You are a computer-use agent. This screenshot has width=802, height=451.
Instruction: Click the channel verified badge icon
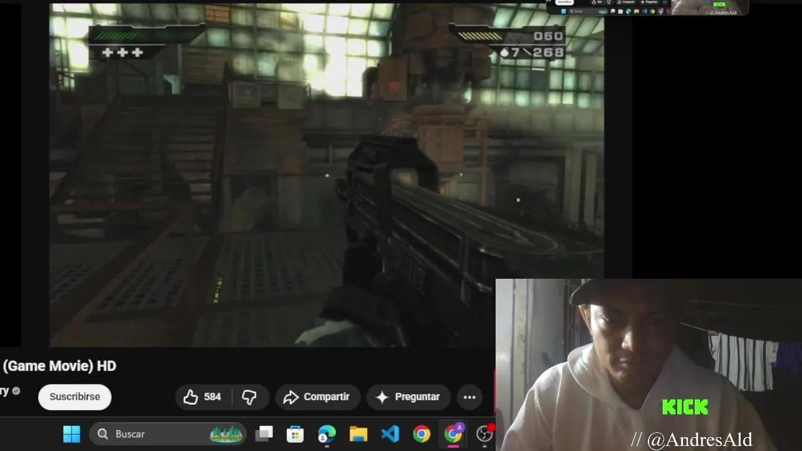(x=16, y=391)
